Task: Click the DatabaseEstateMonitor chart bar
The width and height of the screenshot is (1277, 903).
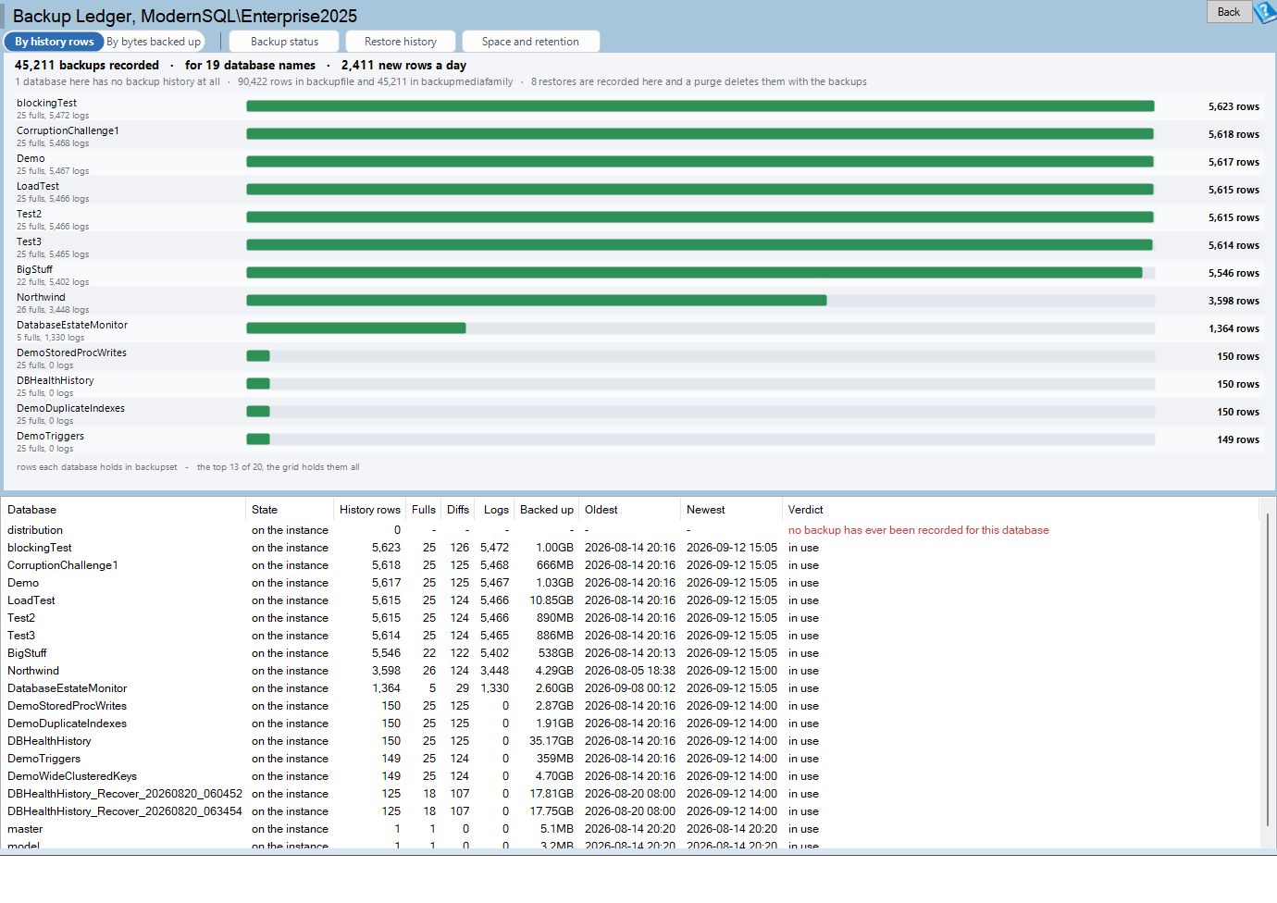Action: (356, 328)
